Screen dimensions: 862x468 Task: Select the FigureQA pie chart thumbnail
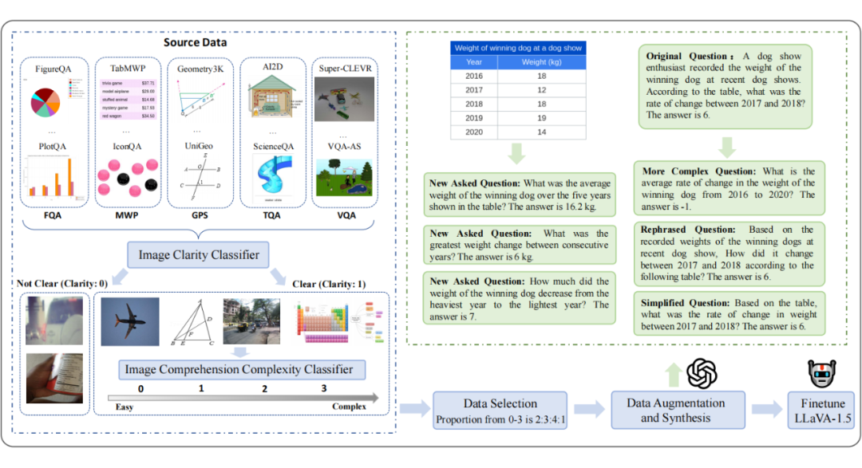click(x=45, y=102)
